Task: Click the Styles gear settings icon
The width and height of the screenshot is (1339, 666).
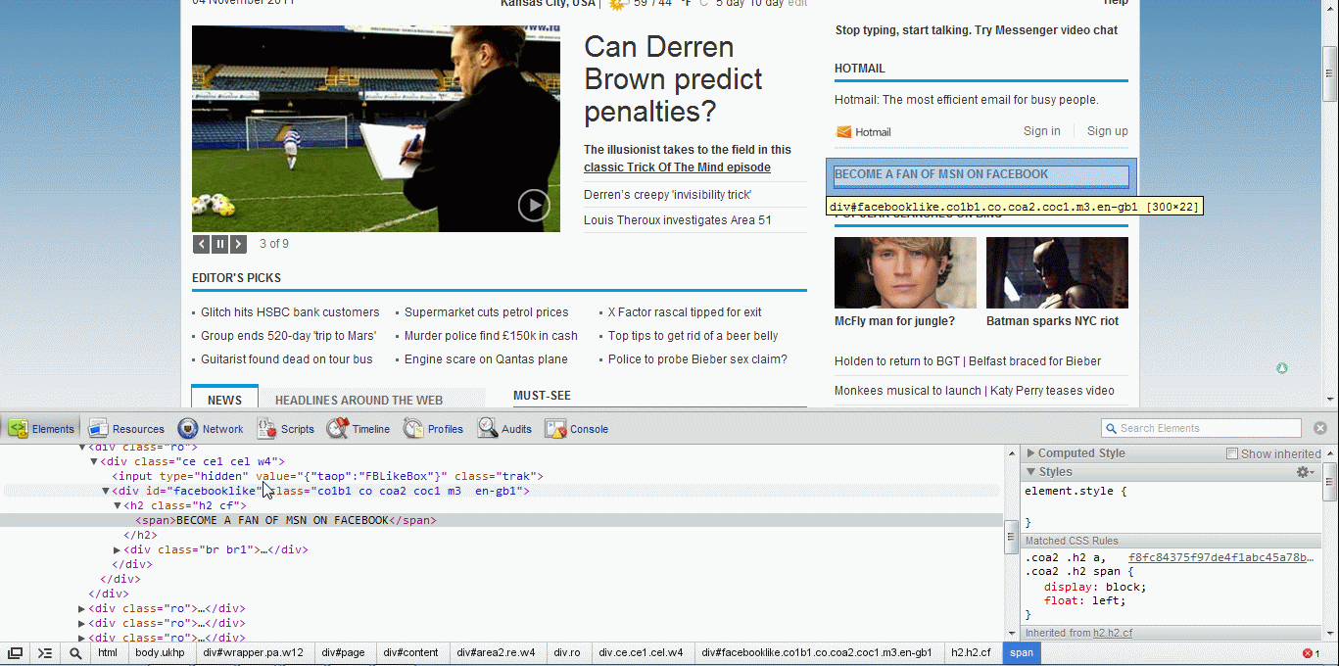Action: 1305,472
